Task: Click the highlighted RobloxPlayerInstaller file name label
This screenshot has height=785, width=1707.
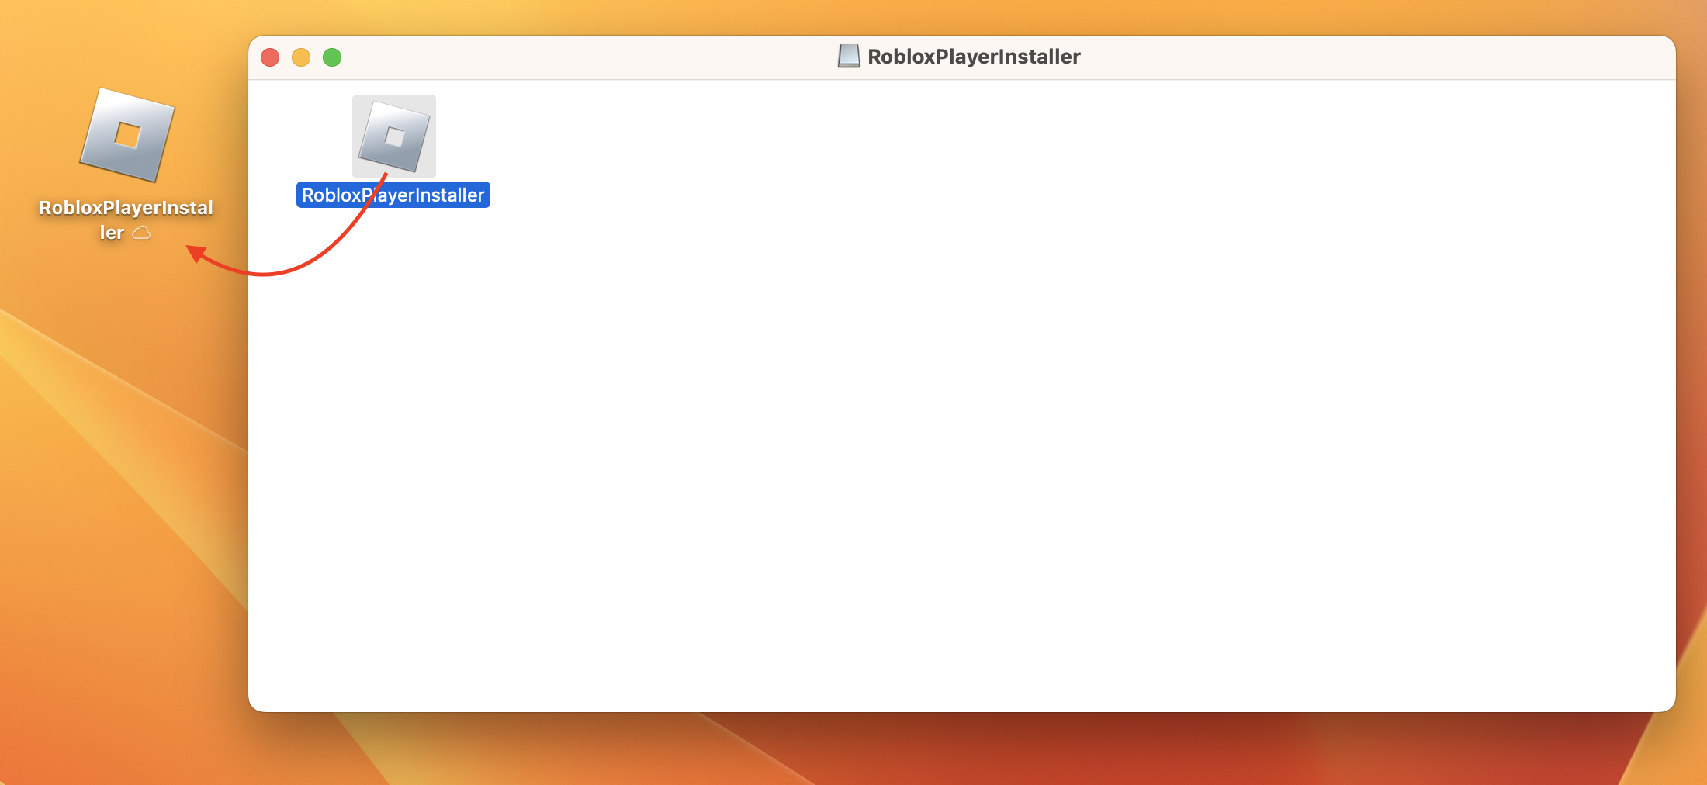Action: (393, 195)
